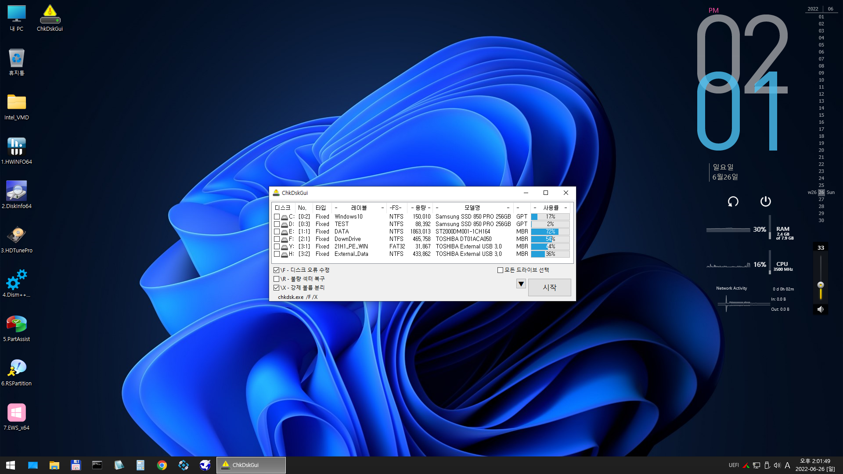Sort by the 용량 column header
The image size is (843, 474).
coord(420,208)
